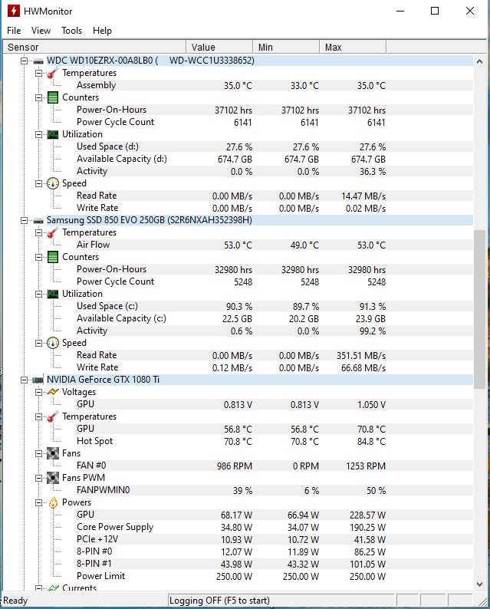This screenshot has height=609, width=490.
Task: Open the Tools menu
Action: (72, 30)
